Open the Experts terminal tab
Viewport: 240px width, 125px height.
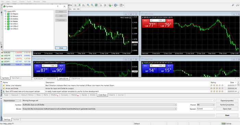click(112, 95)
